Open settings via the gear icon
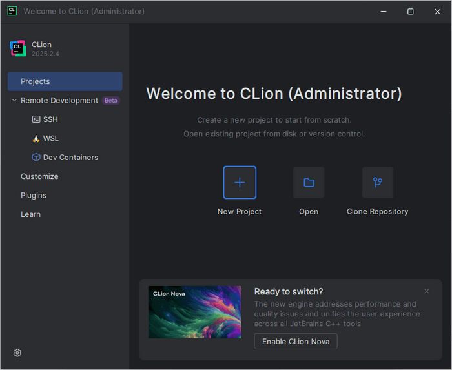 tap(17, 353)
